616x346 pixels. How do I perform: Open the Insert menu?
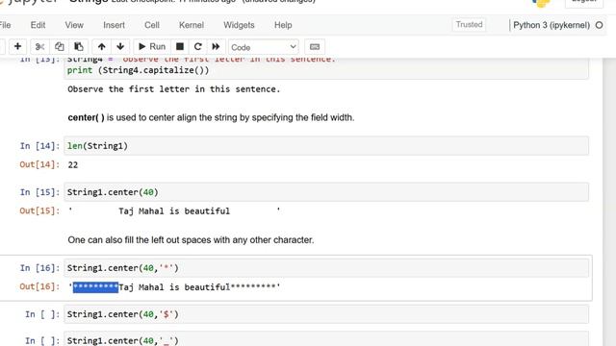(x=114, y=25)
